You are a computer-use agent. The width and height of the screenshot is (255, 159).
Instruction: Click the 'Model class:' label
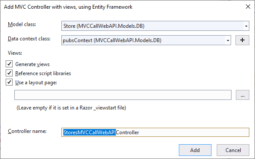22,24
